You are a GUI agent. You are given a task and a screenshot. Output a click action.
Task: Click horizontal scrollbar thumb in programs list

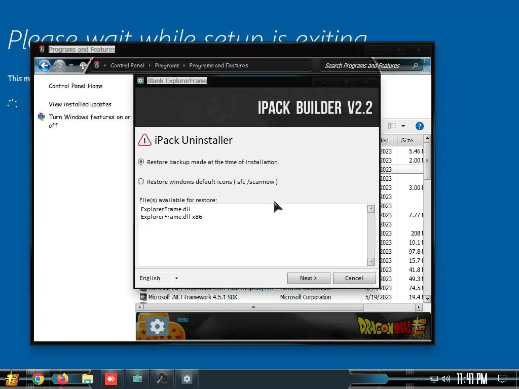click(253, 307)
